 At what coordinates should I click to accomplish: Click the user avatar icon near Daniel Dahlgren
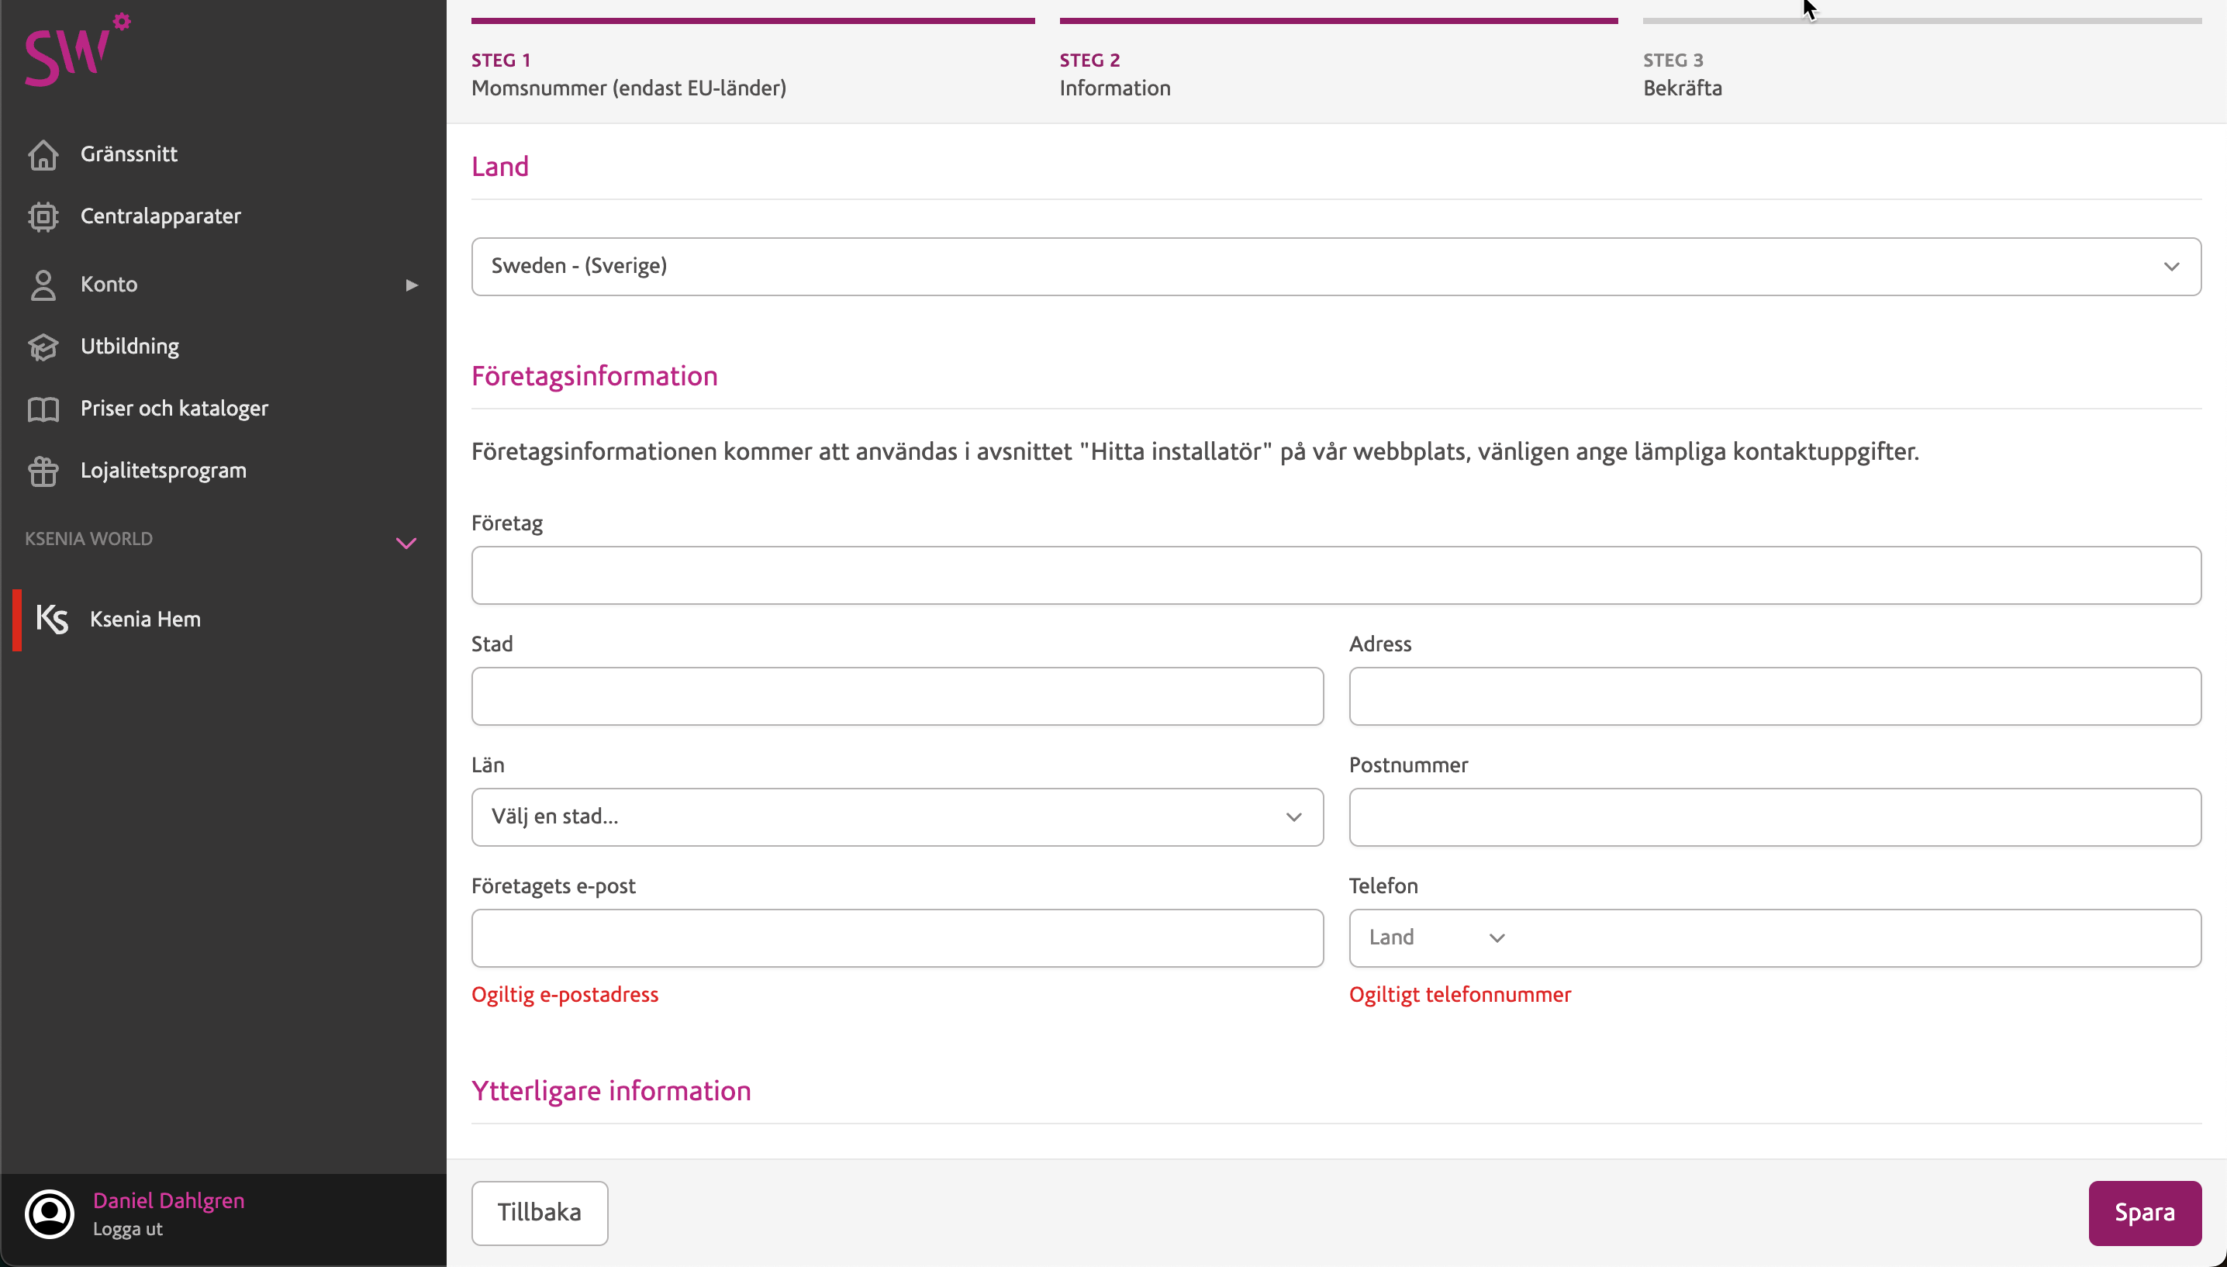coord(50,1214)
